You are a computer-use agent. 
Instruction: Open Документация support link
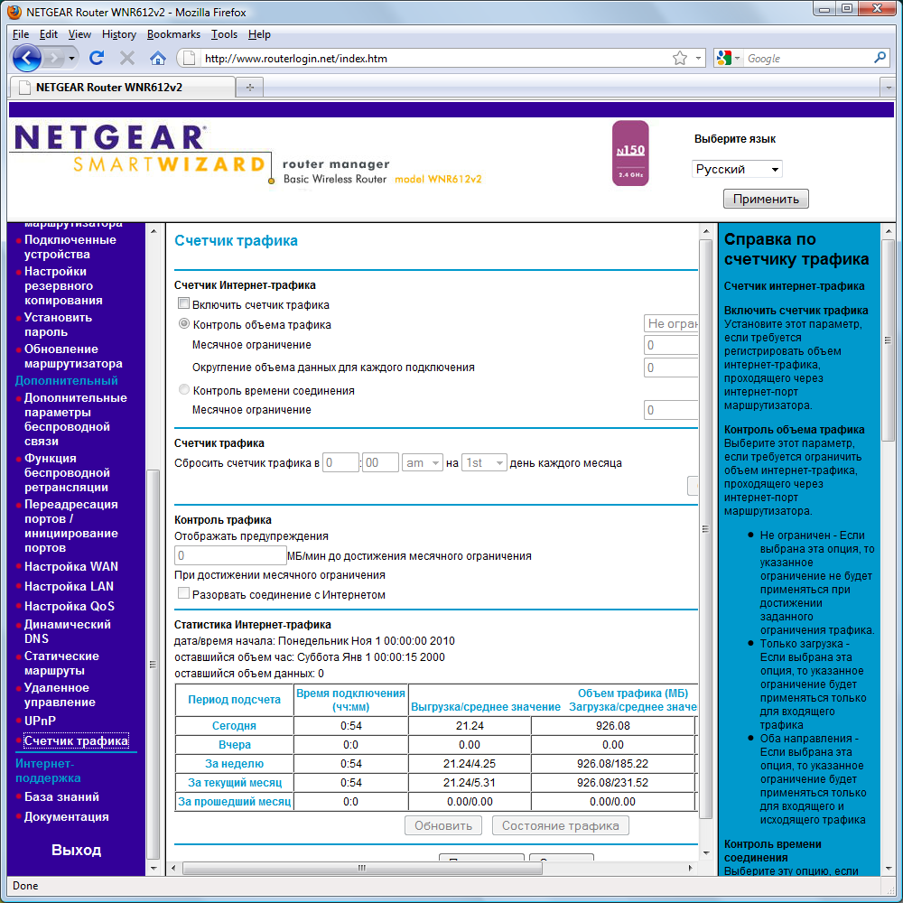(66, 817)
